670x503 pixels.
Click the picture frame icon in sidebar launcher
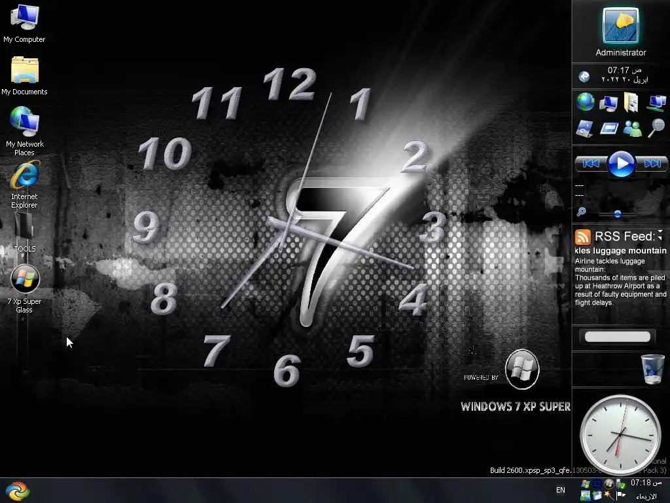tap(584, 128)
